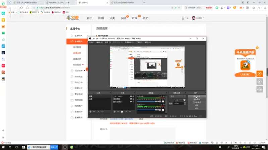Go to 直播 in Douyu top navigation

coord(101,18)
